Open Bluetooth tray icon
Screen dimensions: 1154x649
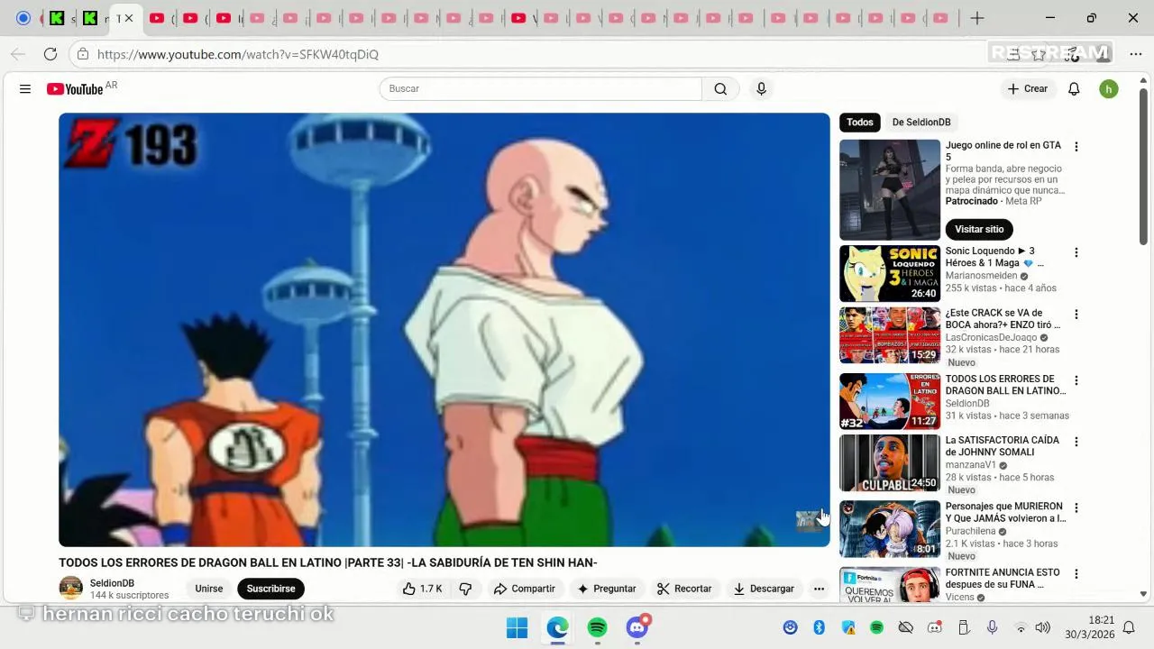click(x=820, y=627)
